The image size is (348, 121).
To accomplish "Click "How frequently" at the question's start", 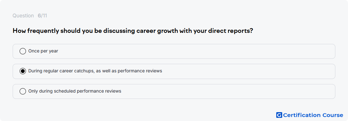I will [x=35, y=31].
